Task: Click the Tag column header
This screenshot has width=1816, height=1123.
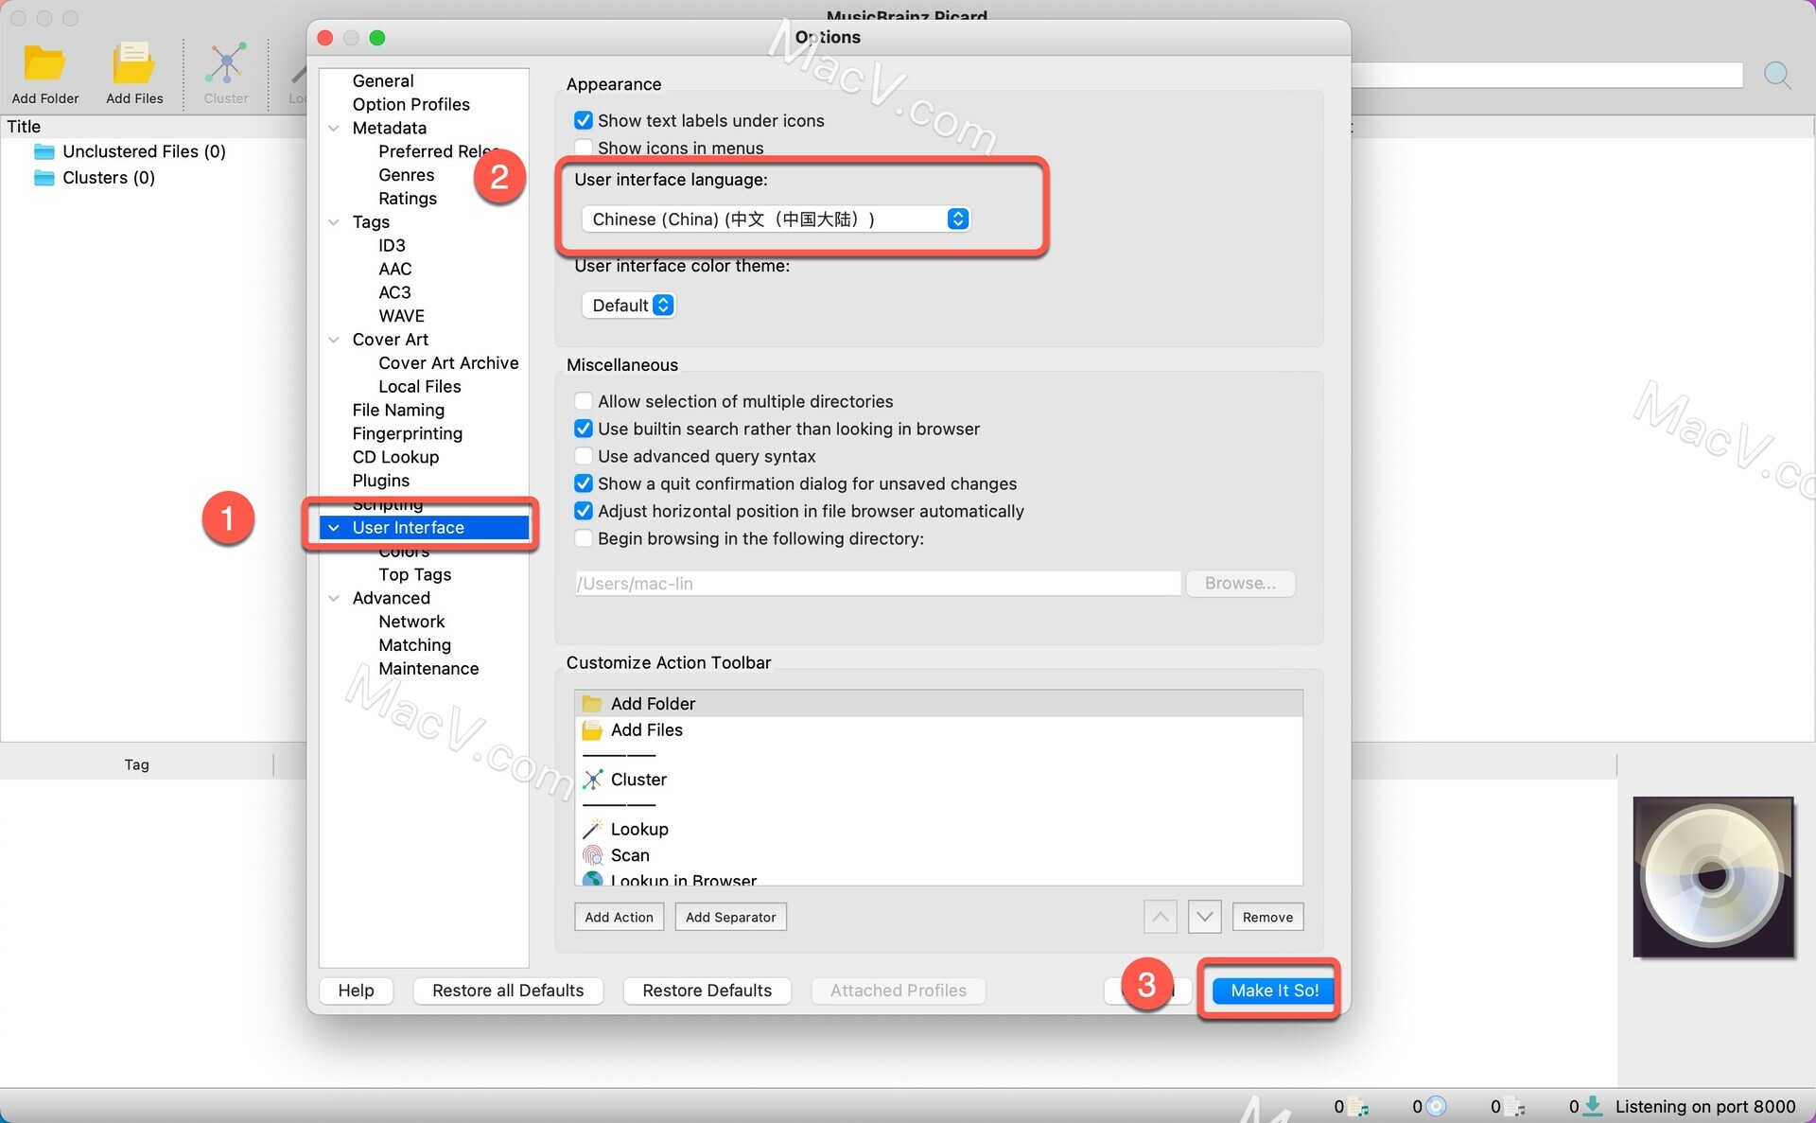Action: 137,765
